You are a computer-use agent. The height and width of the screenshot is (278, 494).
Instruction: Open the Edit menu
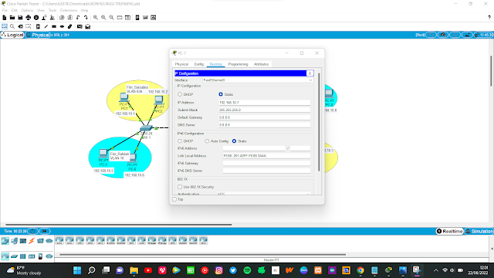coord(15,10)
